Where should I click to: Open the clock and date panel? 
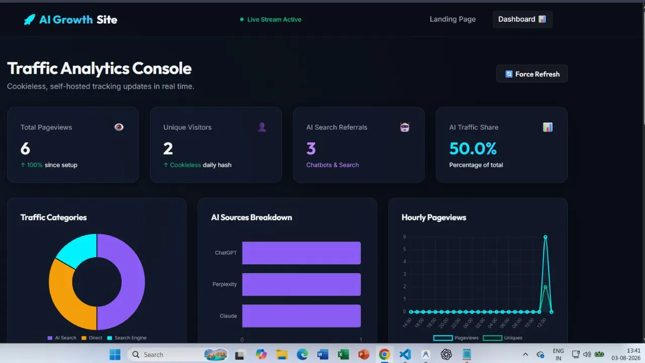626,354
